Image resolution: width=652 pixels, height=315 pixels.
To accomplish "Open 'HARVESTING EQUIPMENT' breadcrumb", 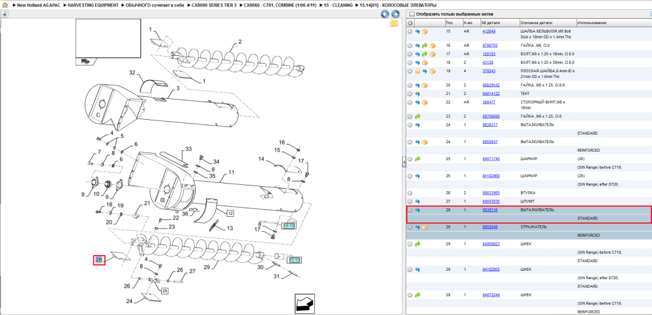I will pos(93,5).
